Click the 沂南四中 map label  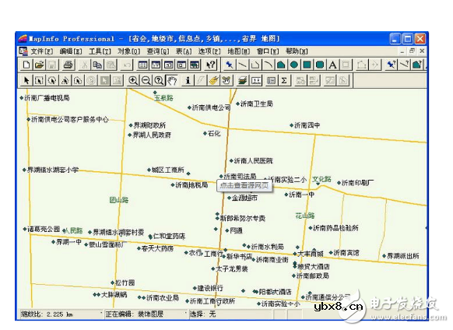(x=307, y=125)
